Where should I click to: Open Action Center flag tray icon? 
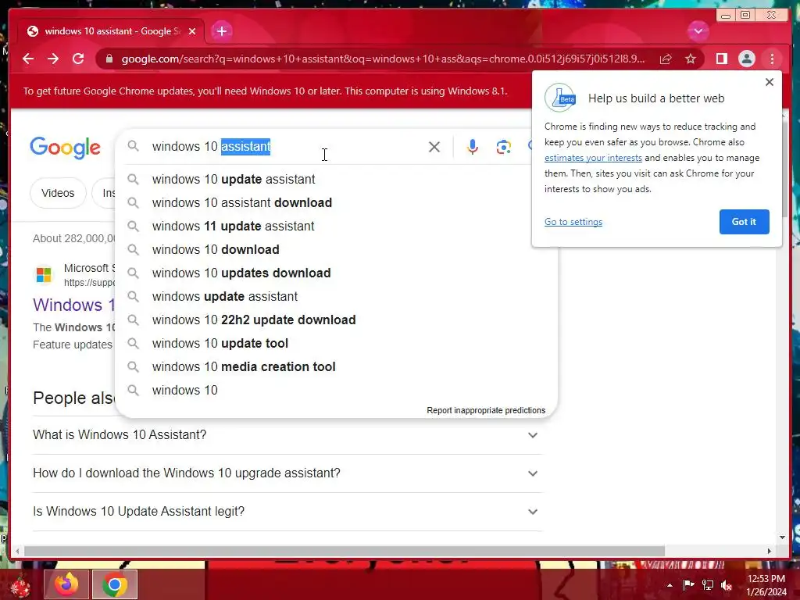(688, 585)
